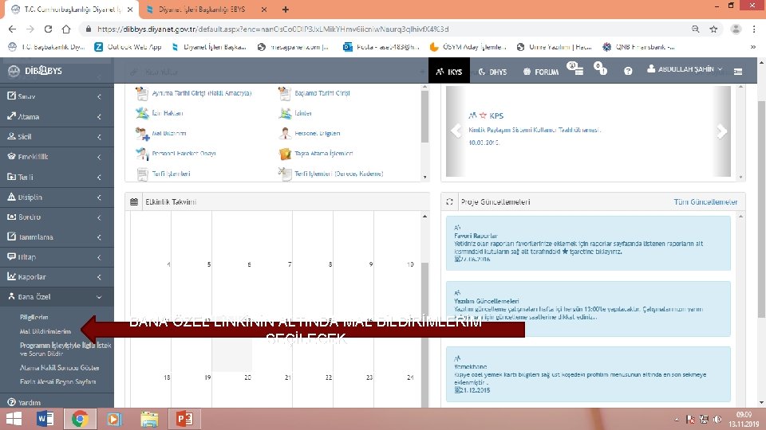Open Başlama Tarihi Girişi icon

coord(285,93)
